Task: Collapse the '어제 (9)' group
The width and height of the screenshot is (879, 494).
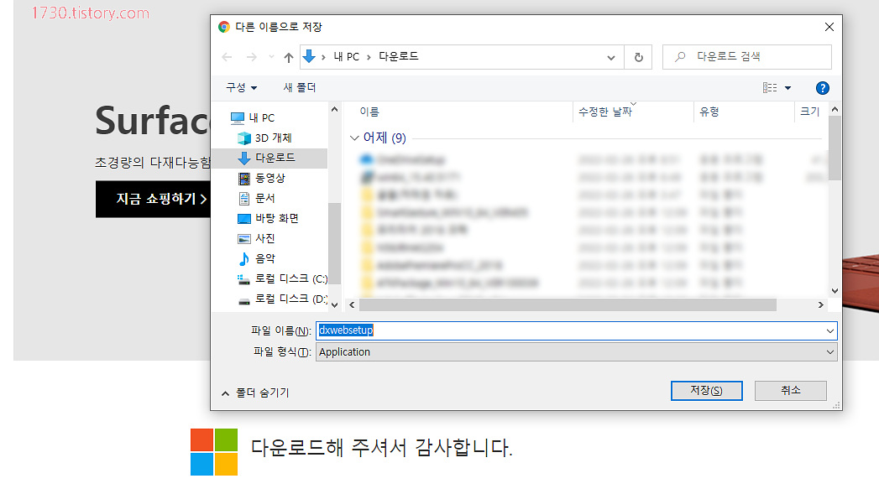Action: click(x=354, y=138)
